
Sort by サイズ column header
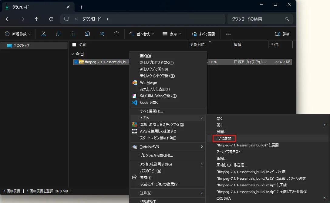[x=280, y=45]
